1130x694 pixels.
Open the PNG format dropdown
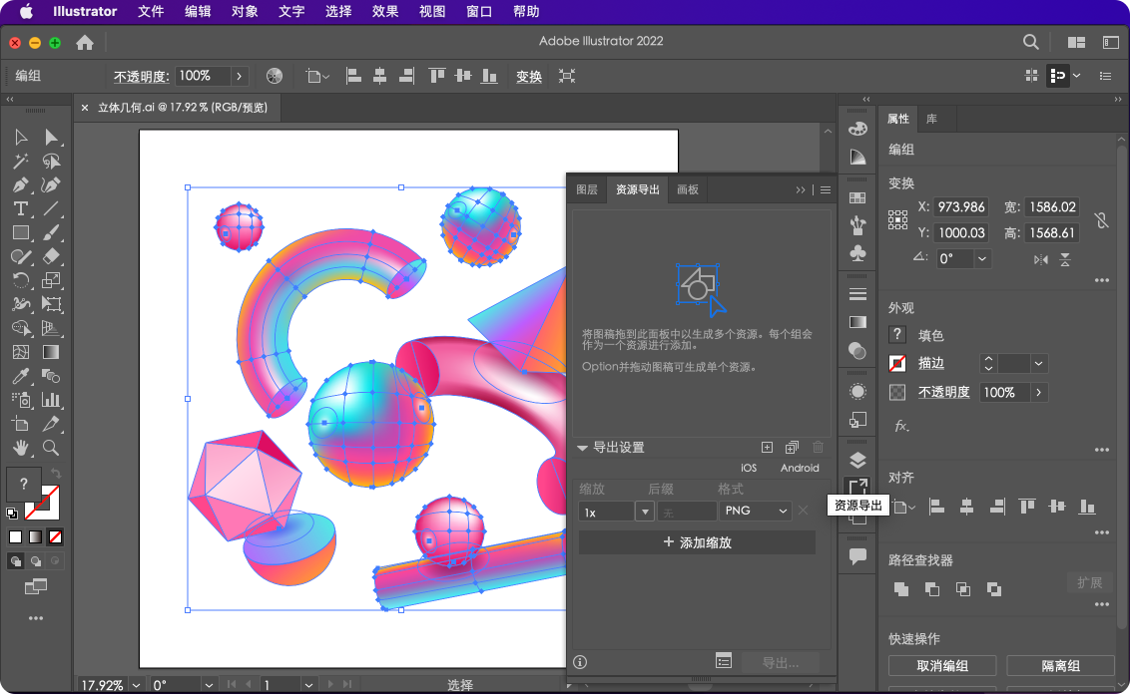point(755,511)
